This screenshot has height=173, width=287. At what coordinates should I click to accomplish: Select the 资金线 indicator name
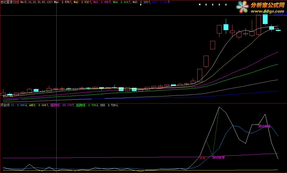coord(5,105)
